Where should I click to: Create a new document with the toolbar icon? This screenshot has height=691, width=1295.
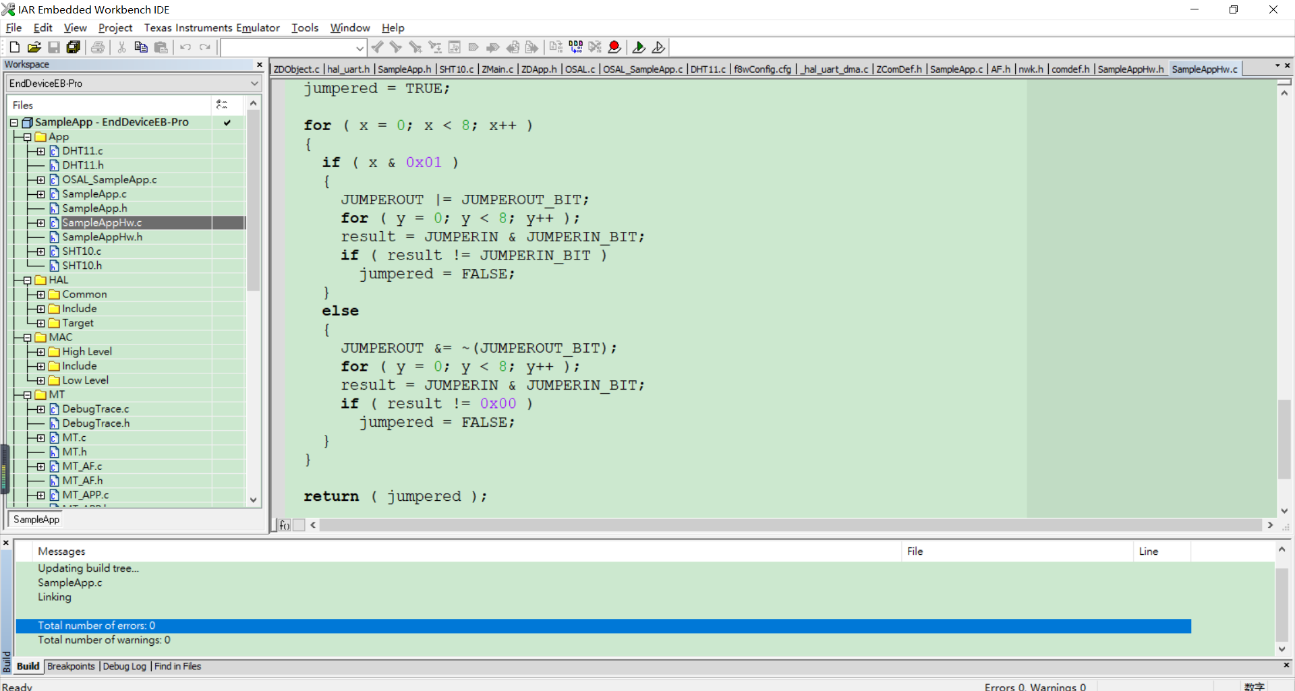[x=14, y=47]
